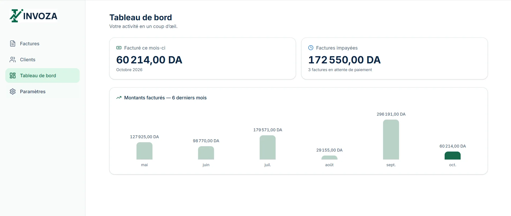Viewport: 511px width, 216px height.
Task: Click the 296 191,00 DA value label
Action: pyautogui.click(x=391, y=114)
